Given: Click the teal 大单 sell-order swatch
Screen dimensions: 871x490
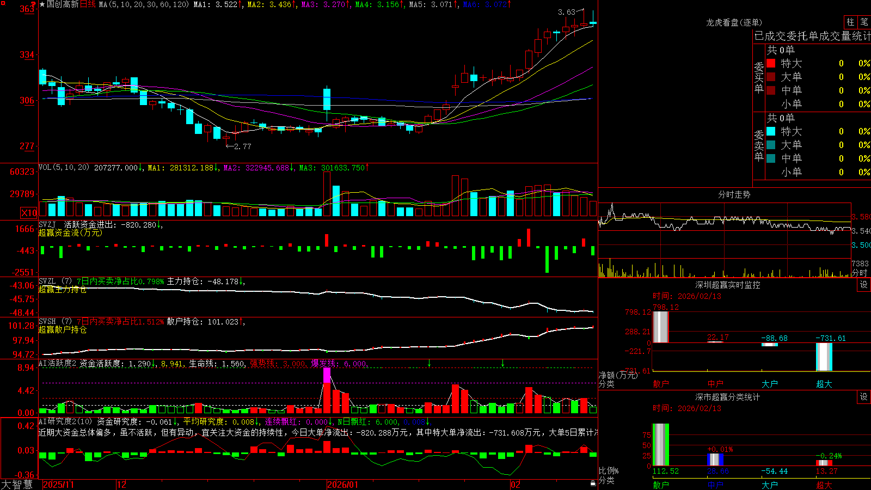Looking at the screenshot, I should (771, 145).
